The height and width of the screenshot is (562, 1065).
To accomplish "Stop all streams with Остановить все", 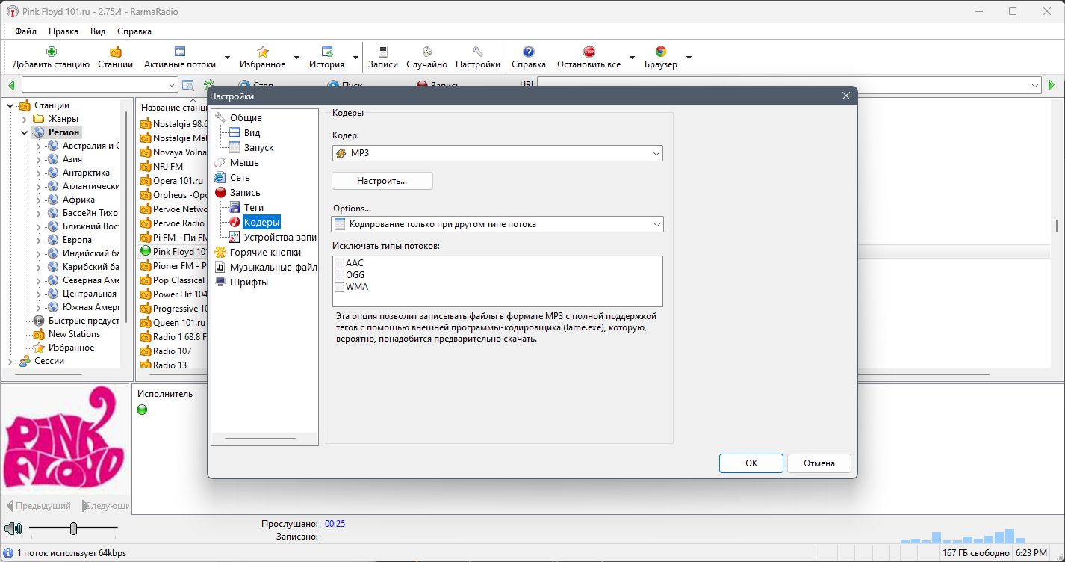I will 589,52.
